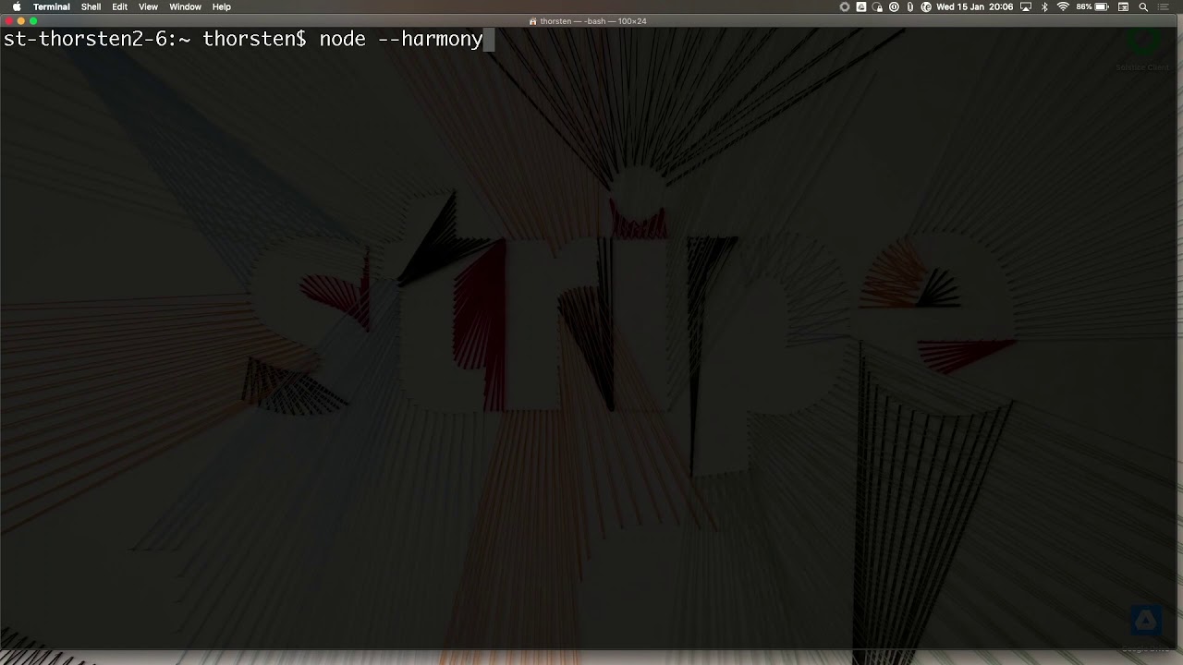This screenshot has height=665, width=1183.
Task: Close the Terminal window with red button
Action: (x=8, y=20)
